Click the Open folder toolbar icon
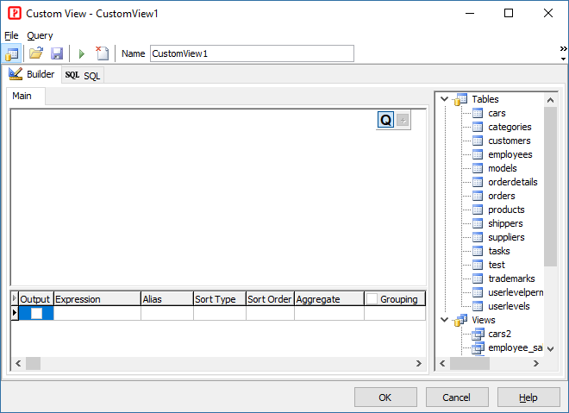 (x=36, y=53)
